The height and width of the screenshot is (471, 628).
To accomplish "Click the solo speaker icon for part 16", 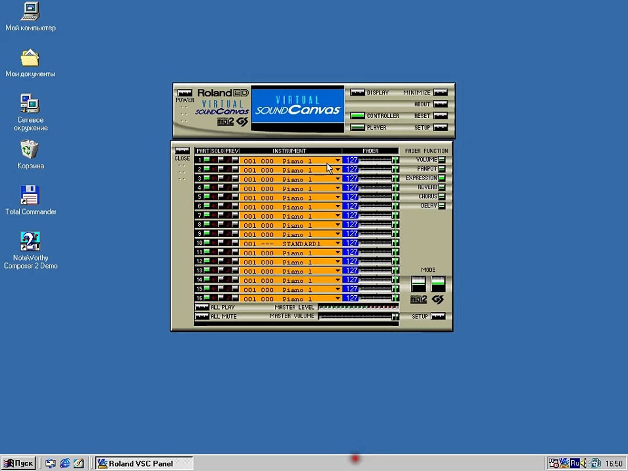I will click(x=214, y=297).
